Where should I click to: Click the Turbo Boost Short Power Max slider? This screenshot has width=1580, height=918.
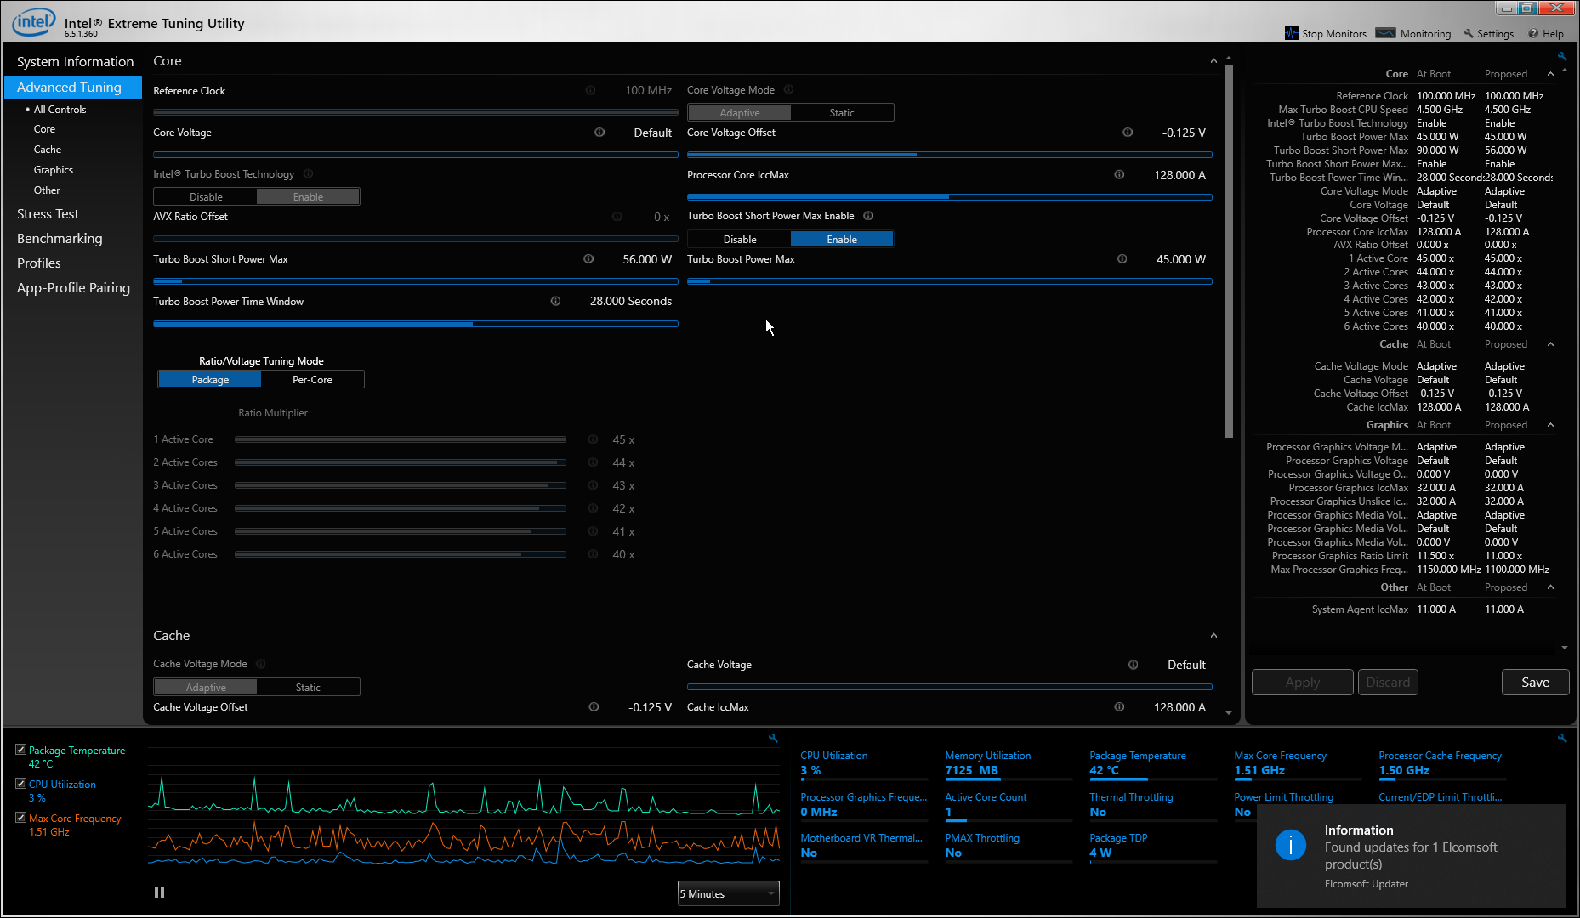(x=415, y=280)
